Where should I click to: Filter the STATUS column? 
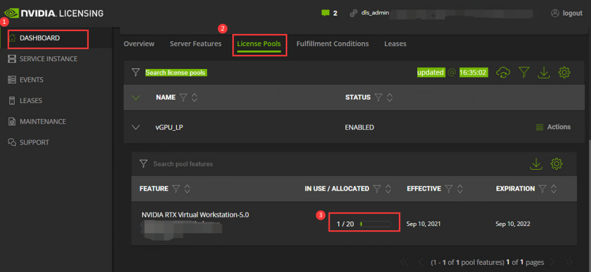[378, 97]
